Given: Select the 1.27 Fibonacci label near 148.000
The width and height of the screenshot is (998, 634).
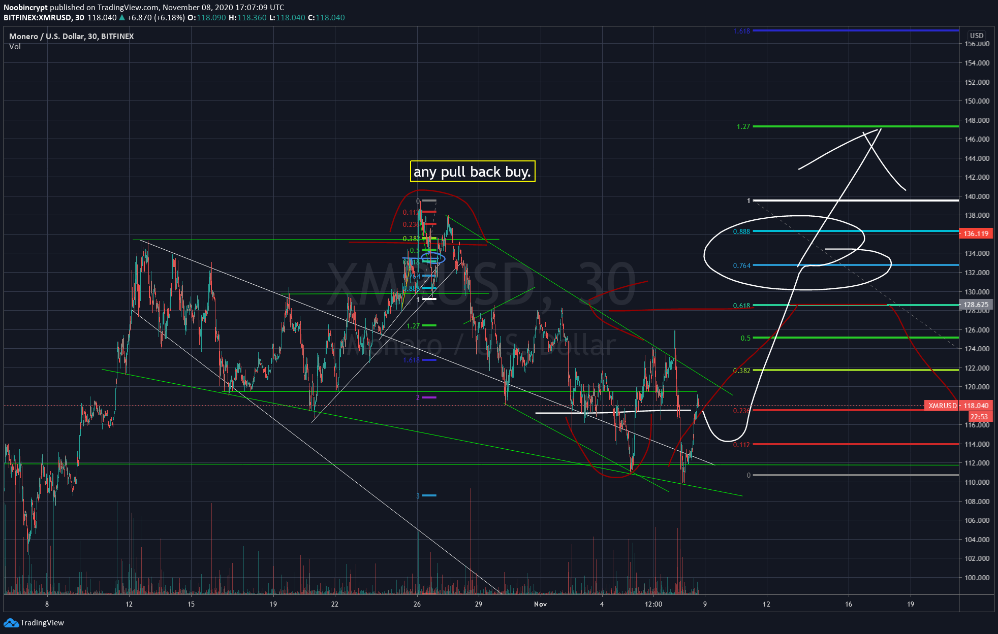Looking at the screenshot, I should [x=743, y=126].
